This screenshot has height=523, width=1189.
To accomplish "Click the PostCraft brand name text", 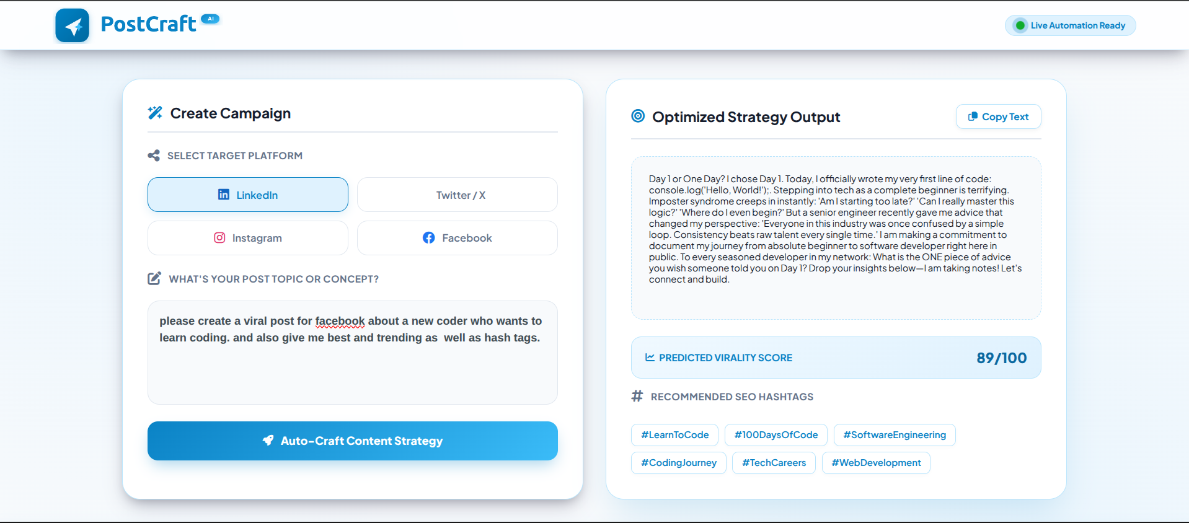I will (x=148, y=24).
